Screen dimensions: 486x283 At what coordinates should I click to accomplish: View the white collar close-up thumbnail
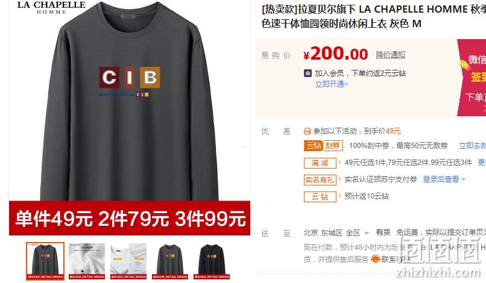click(128, 261)
